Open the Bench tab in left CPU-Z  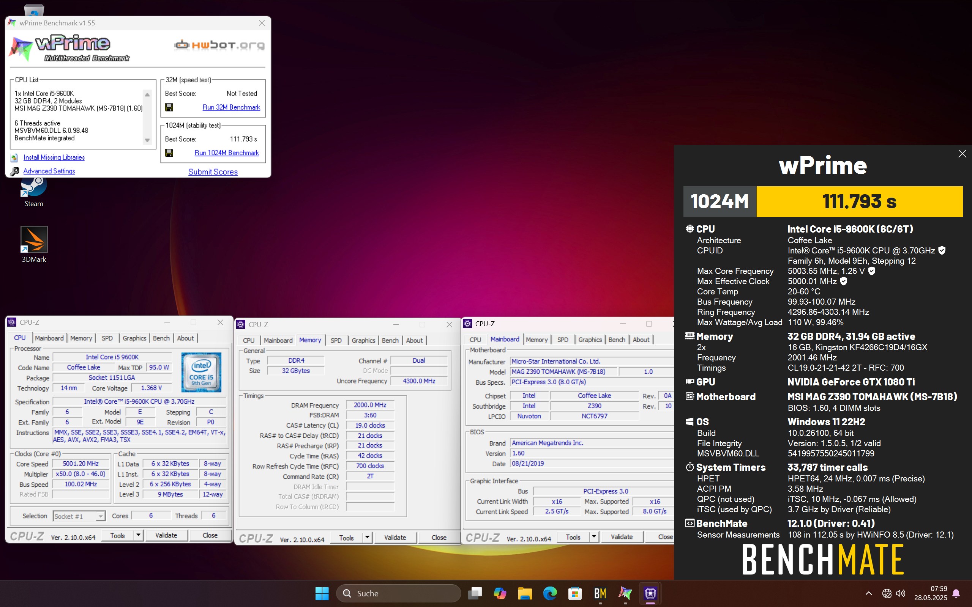[161, 338]
